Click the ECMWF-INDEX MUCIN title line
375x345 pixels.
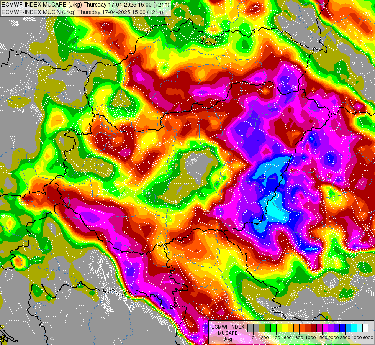(82, 12)
